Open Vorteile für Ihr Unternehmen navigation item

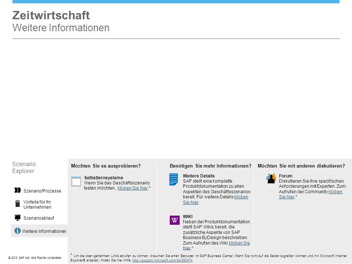tap(37, 205)
